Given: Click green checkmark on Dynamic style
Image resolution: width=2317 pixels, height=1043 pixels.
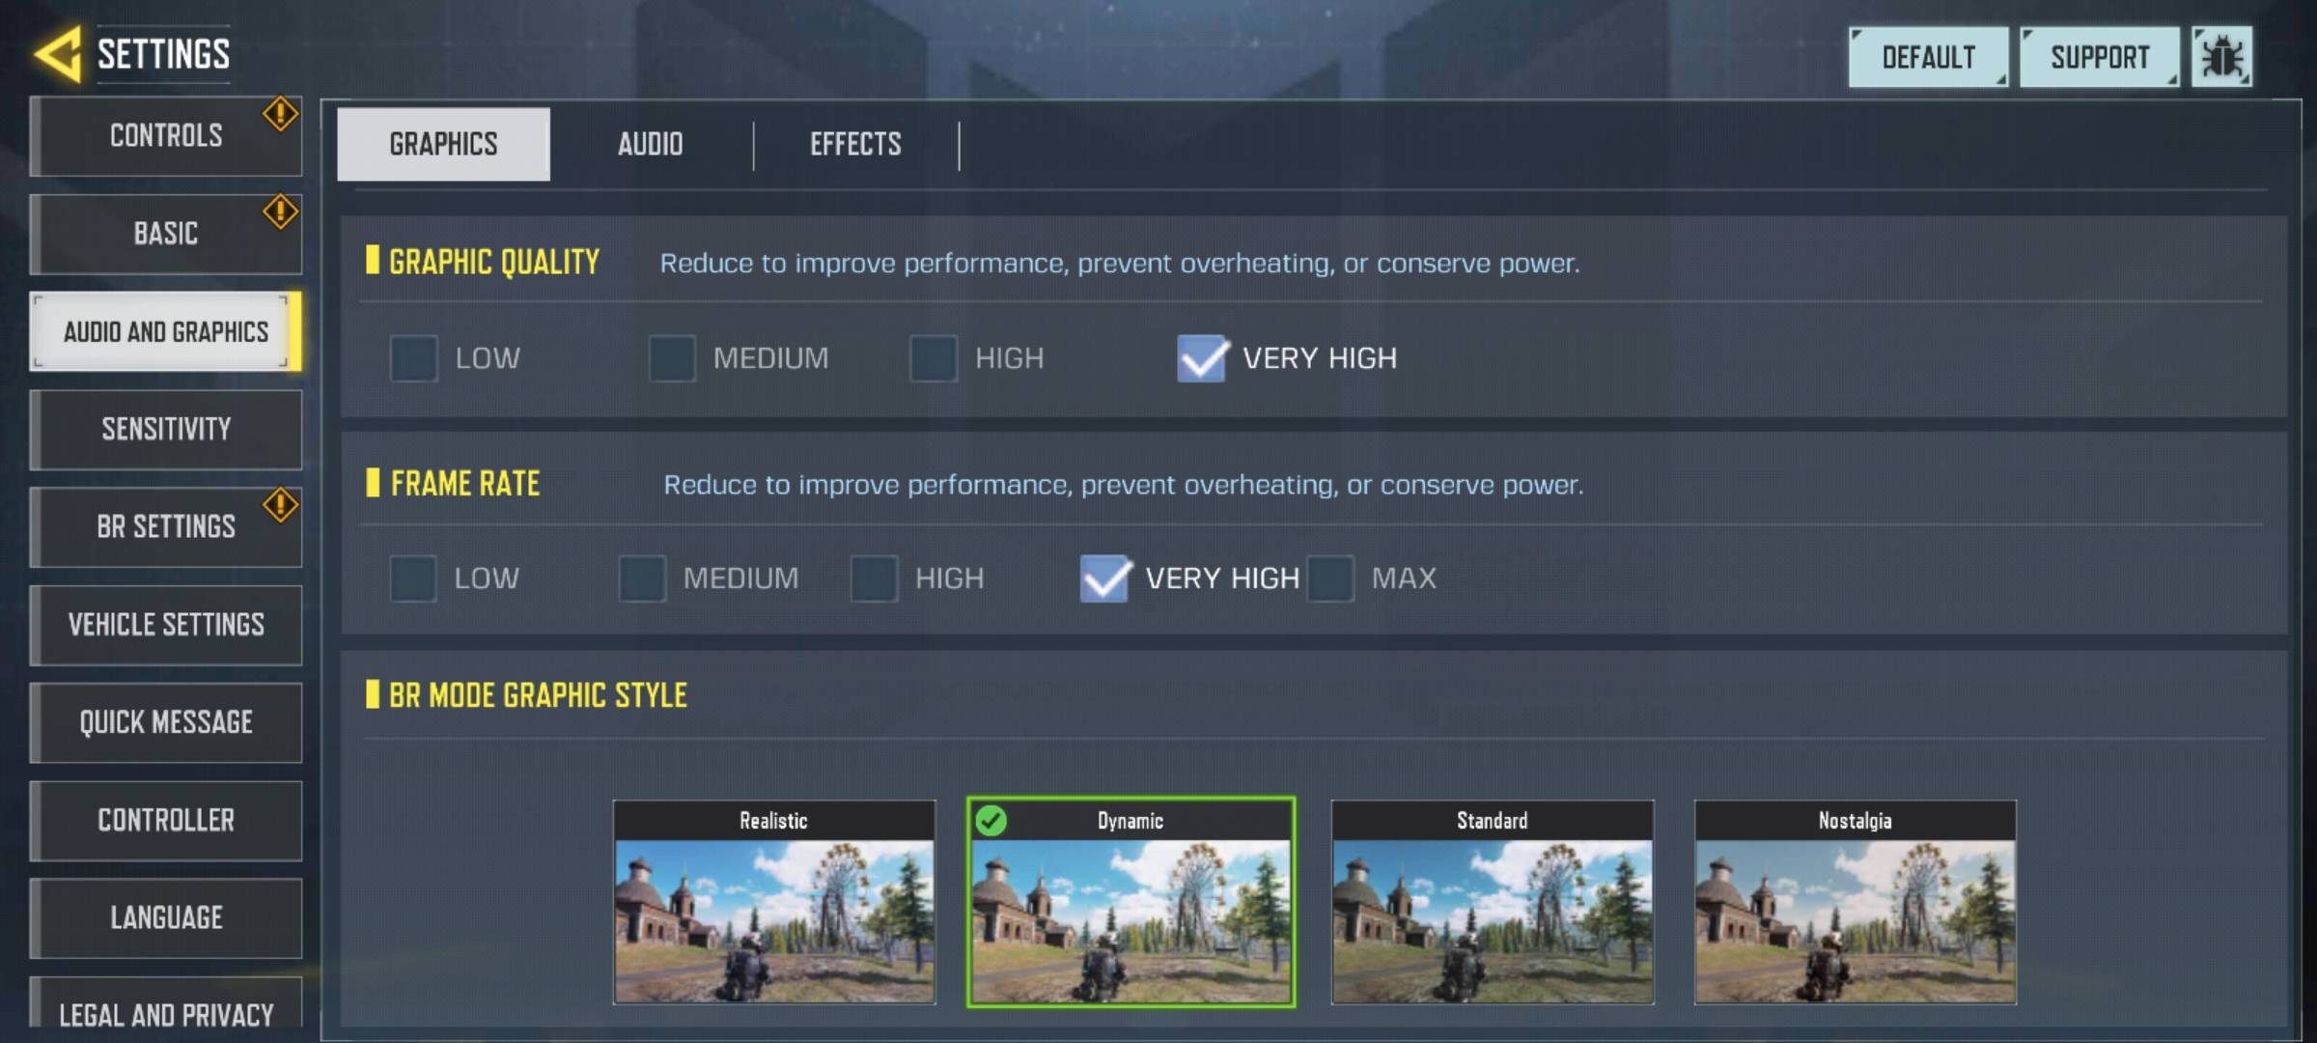Looking at the screenshot, I should 991,820.
